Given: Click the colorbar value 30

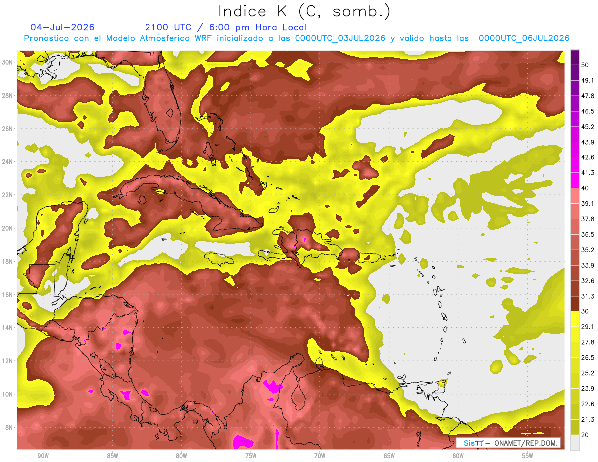Looking at the screenshot, I should click(585, 311).
